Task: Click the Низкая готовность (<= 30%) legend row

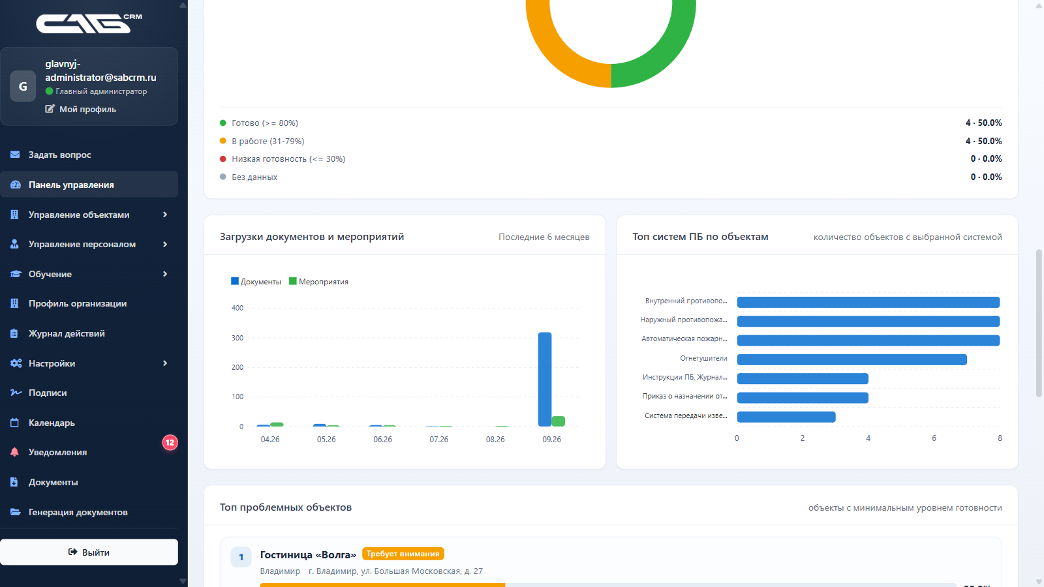Action: pos(611,158)
